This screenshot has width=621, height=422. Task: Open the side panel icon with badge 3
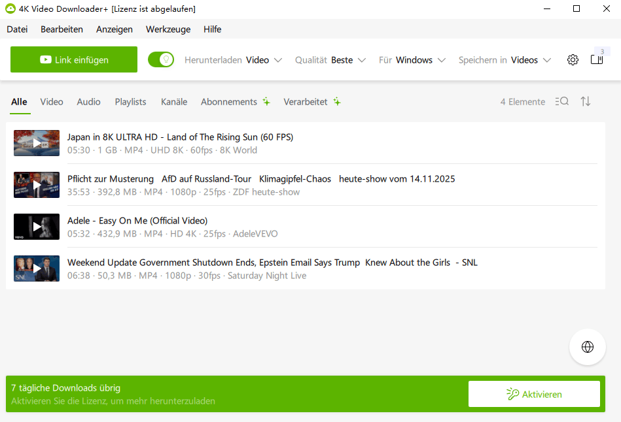[597, 59]
